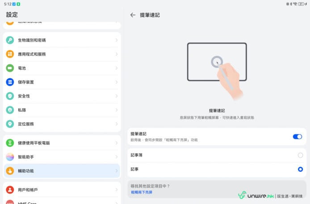Screen dimensions: 310x204
Task: Click the back arrow beside 提筆速記
Action: click(133, 15)
